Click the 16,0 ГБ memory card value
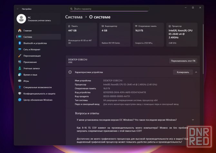 point(139,31)
